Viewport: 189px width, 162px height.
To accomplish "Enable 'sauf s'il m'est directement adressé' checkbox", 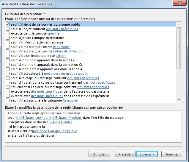I will click(8, 43).
